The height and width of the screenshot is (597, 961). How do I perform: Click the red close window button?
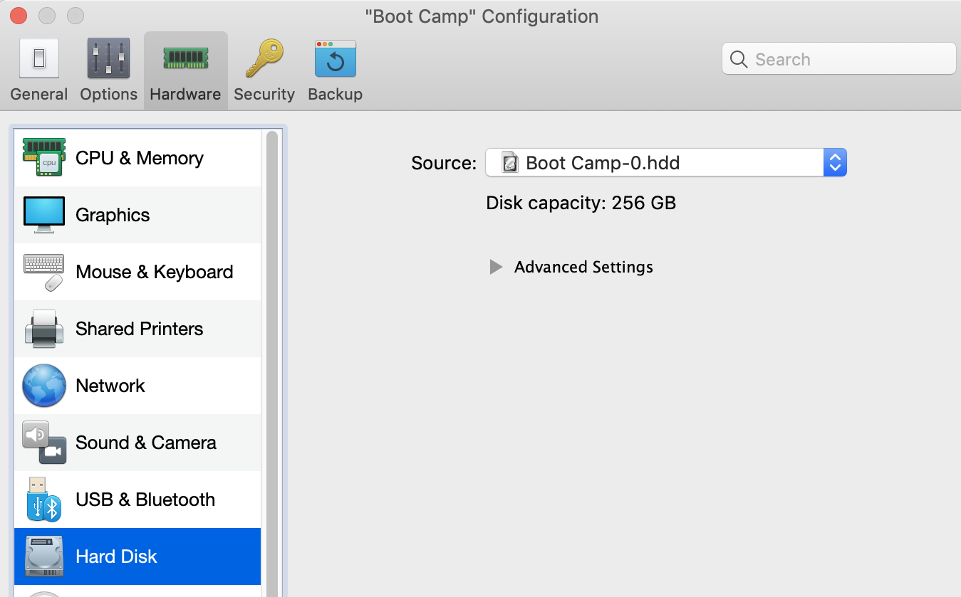(x=19, y=16)
